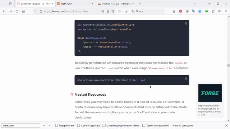List all open tabs dropdown
The height and width of the screenshot is (129, 230).
[x=194, y=4]
